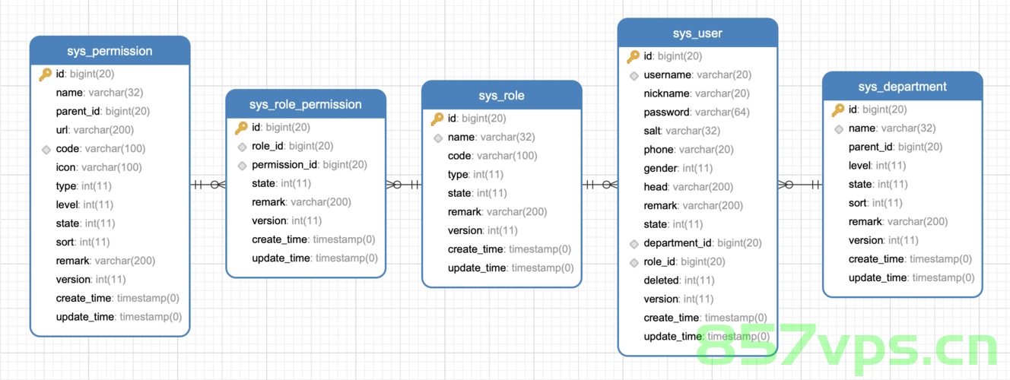Click the diamond icon beside permission_id

point(242,165)
